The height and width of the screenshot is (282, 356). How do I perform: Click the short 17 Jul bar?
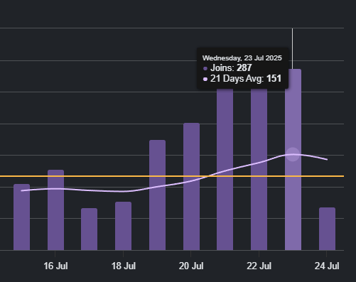tap(89, 229)
